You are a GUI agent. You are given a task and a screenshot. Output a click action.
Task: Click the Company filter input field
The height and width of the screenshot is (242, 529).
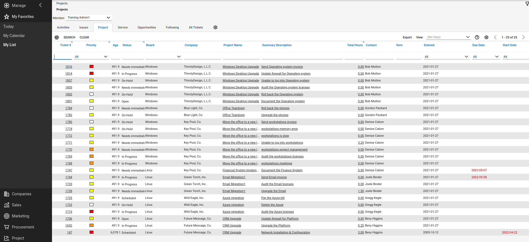(203, 57)
